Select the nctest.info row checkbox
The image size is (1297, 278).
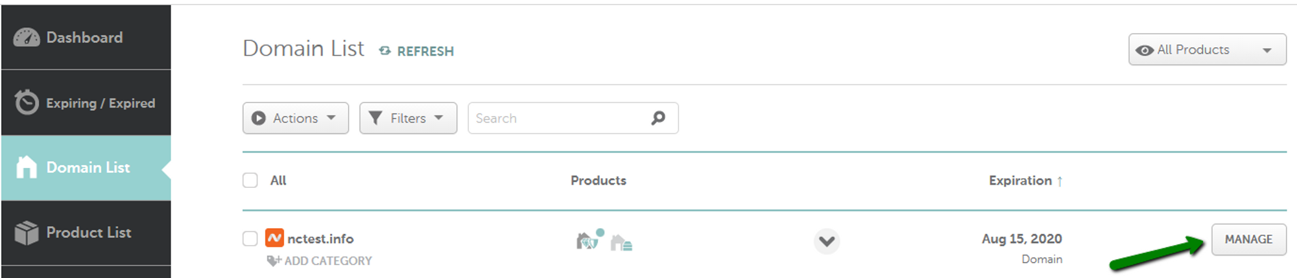pyautogui.click(x=250, y=238)
